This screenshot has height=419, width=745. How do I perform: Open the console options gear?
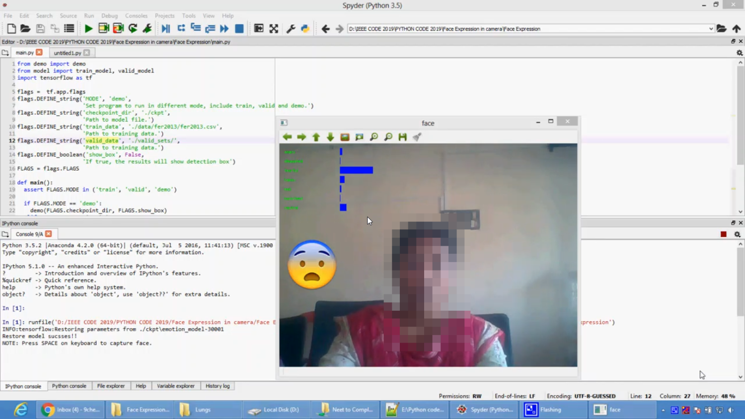tap(738, 234)
